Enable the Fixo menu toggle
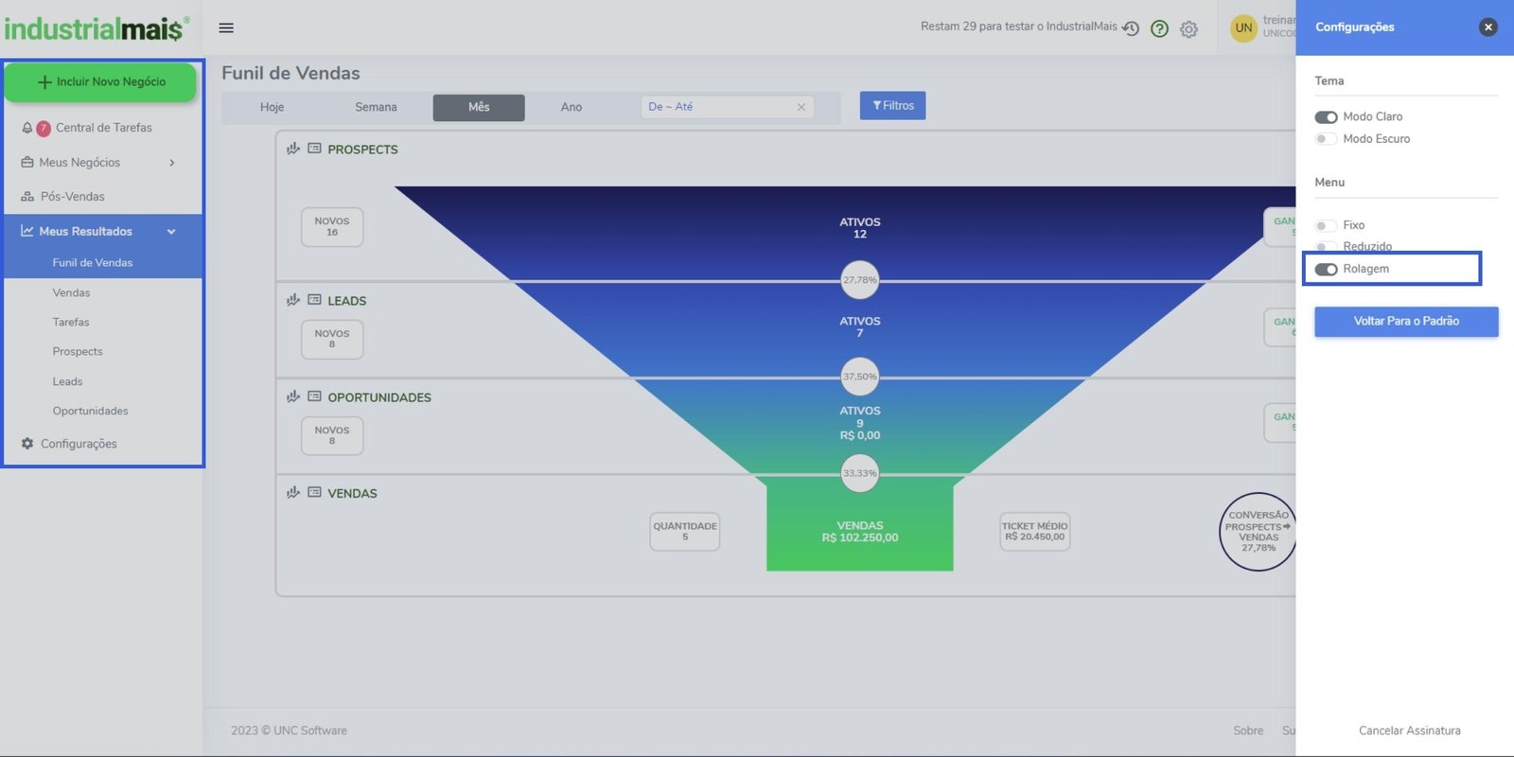 (1326, 225)
